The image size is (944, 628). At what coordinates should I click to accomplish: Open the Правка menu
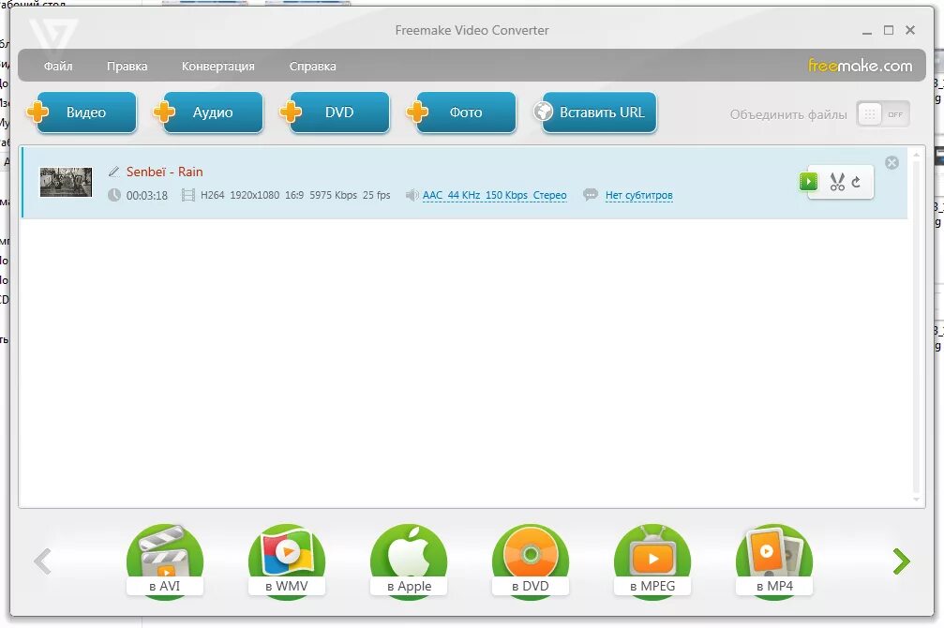(x=127, y=67)
